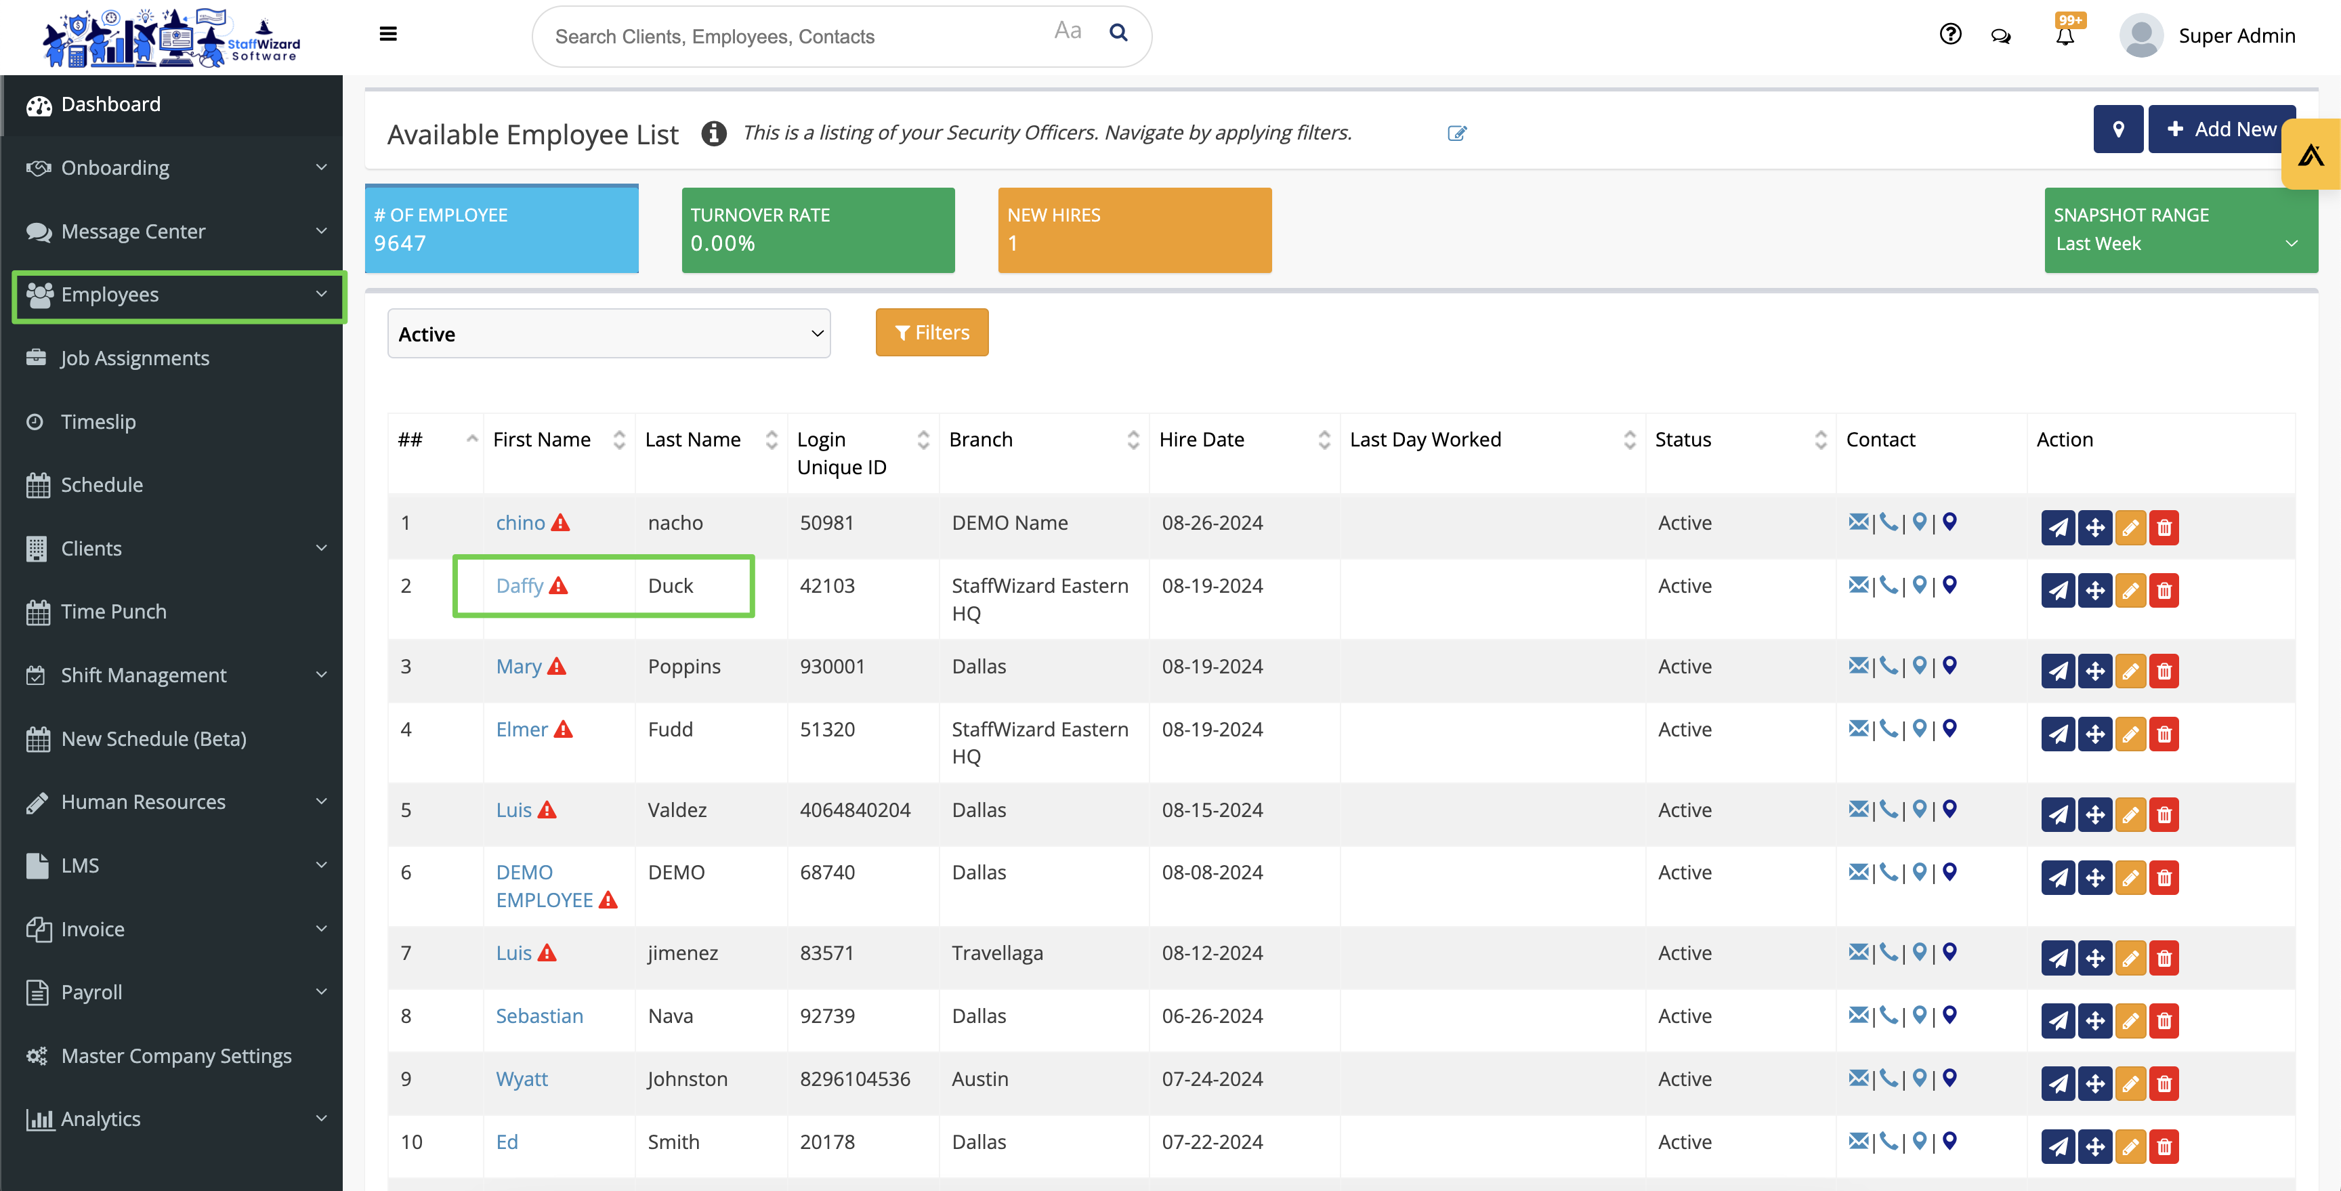Go to Timeslip in the sidebar
Image resolution: width=2341 pixels, height=1191 pixels.
click(x=98, y=422)
